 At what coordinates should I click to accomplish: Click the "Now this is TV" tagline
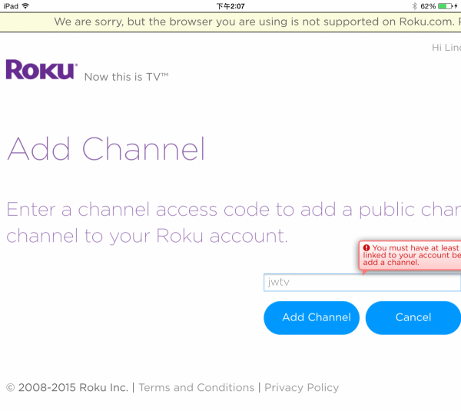pos(126,77)
